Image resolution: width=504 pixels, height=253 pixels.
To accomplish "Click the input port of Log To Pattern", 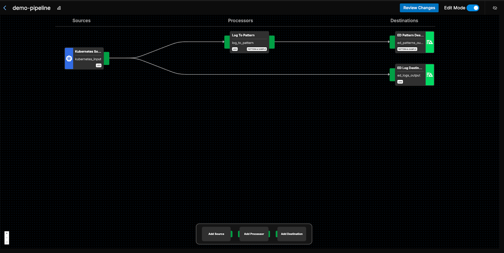I will [x=227, y=42].
